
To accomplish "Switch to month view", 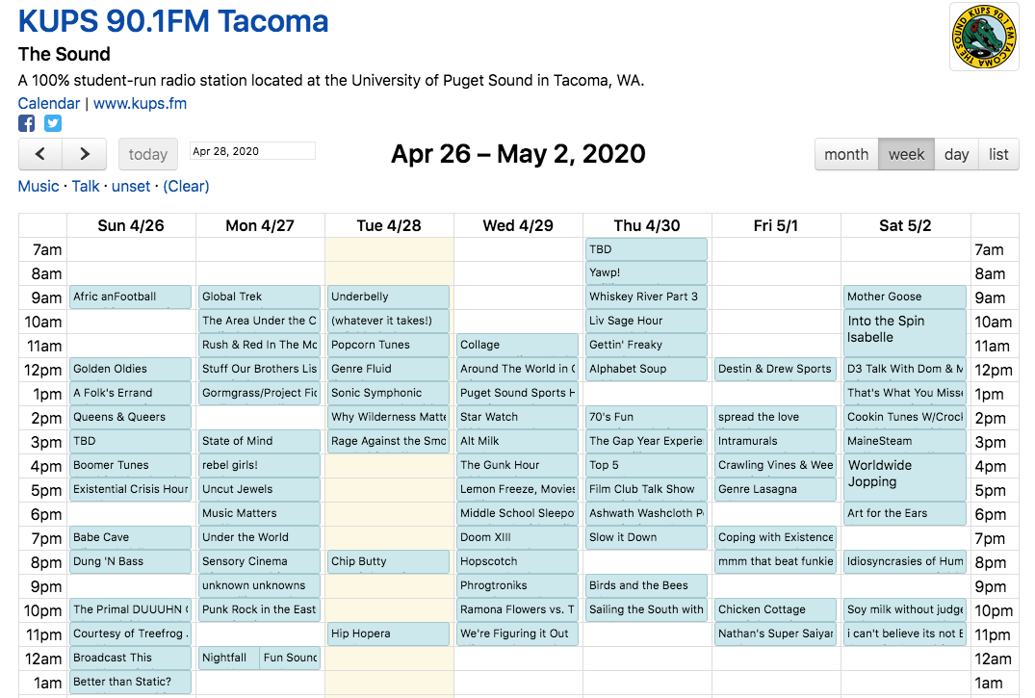I will (x=846, y=154).
